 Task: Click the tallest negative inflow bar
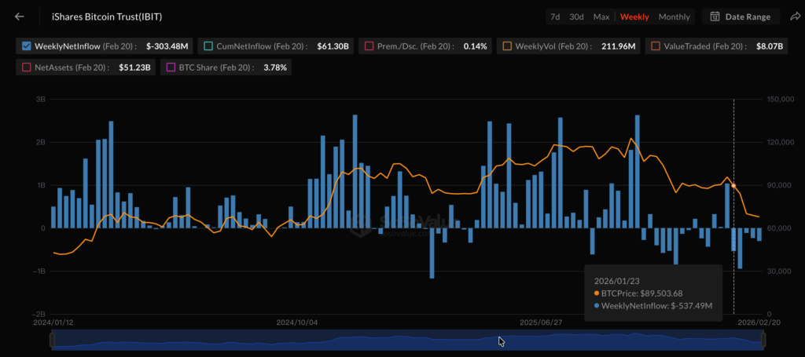(x=432, y=253)
